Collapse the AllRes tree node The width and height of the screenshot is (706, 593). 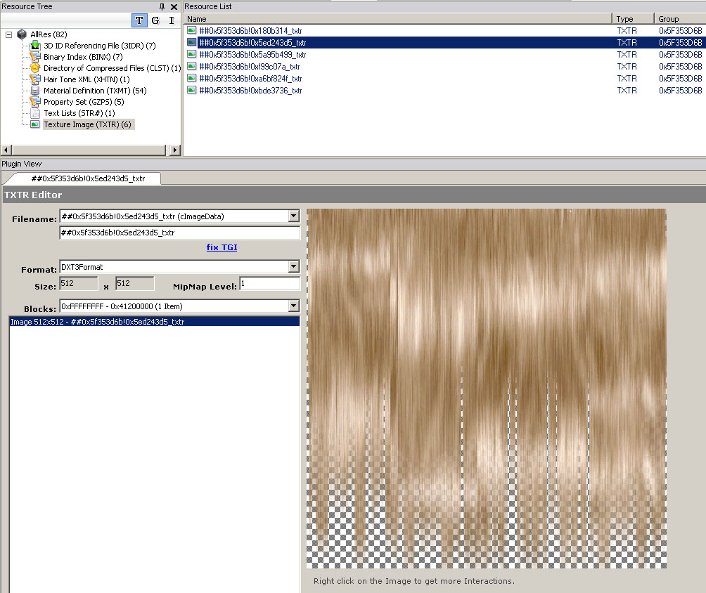pos(8,34)
